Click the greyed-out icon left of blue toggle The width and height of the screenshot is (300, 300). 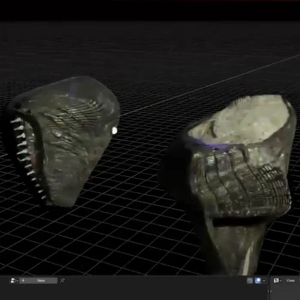[250, 281]
